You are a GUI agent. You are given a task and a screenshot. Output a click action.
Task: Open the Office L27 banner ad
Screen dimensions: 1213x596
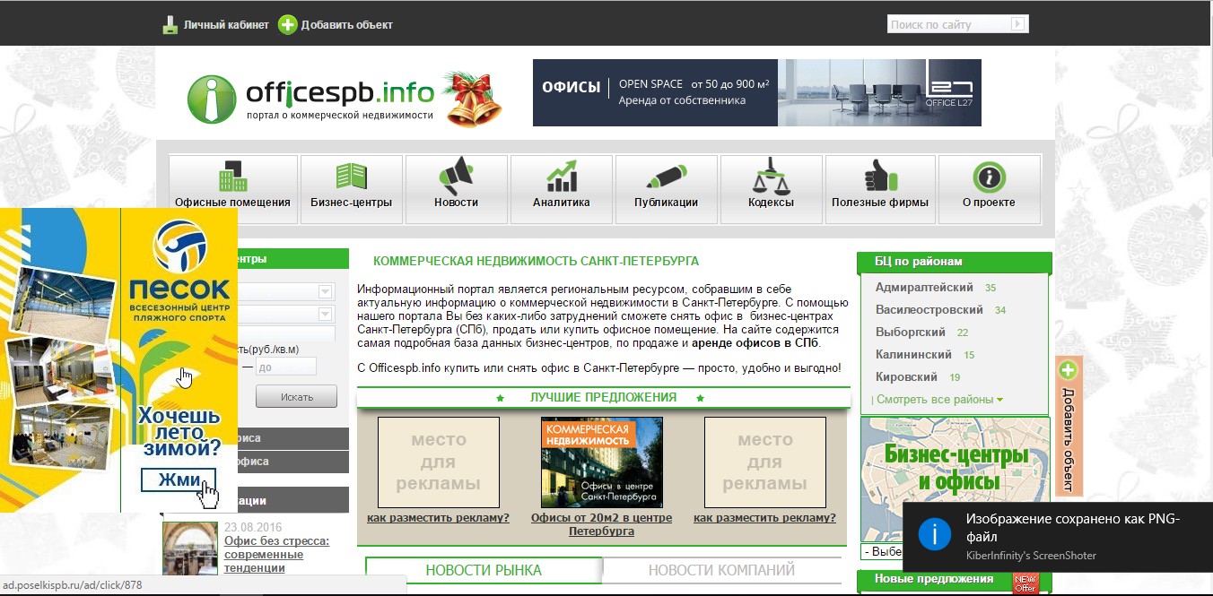(x=756, y=92)
